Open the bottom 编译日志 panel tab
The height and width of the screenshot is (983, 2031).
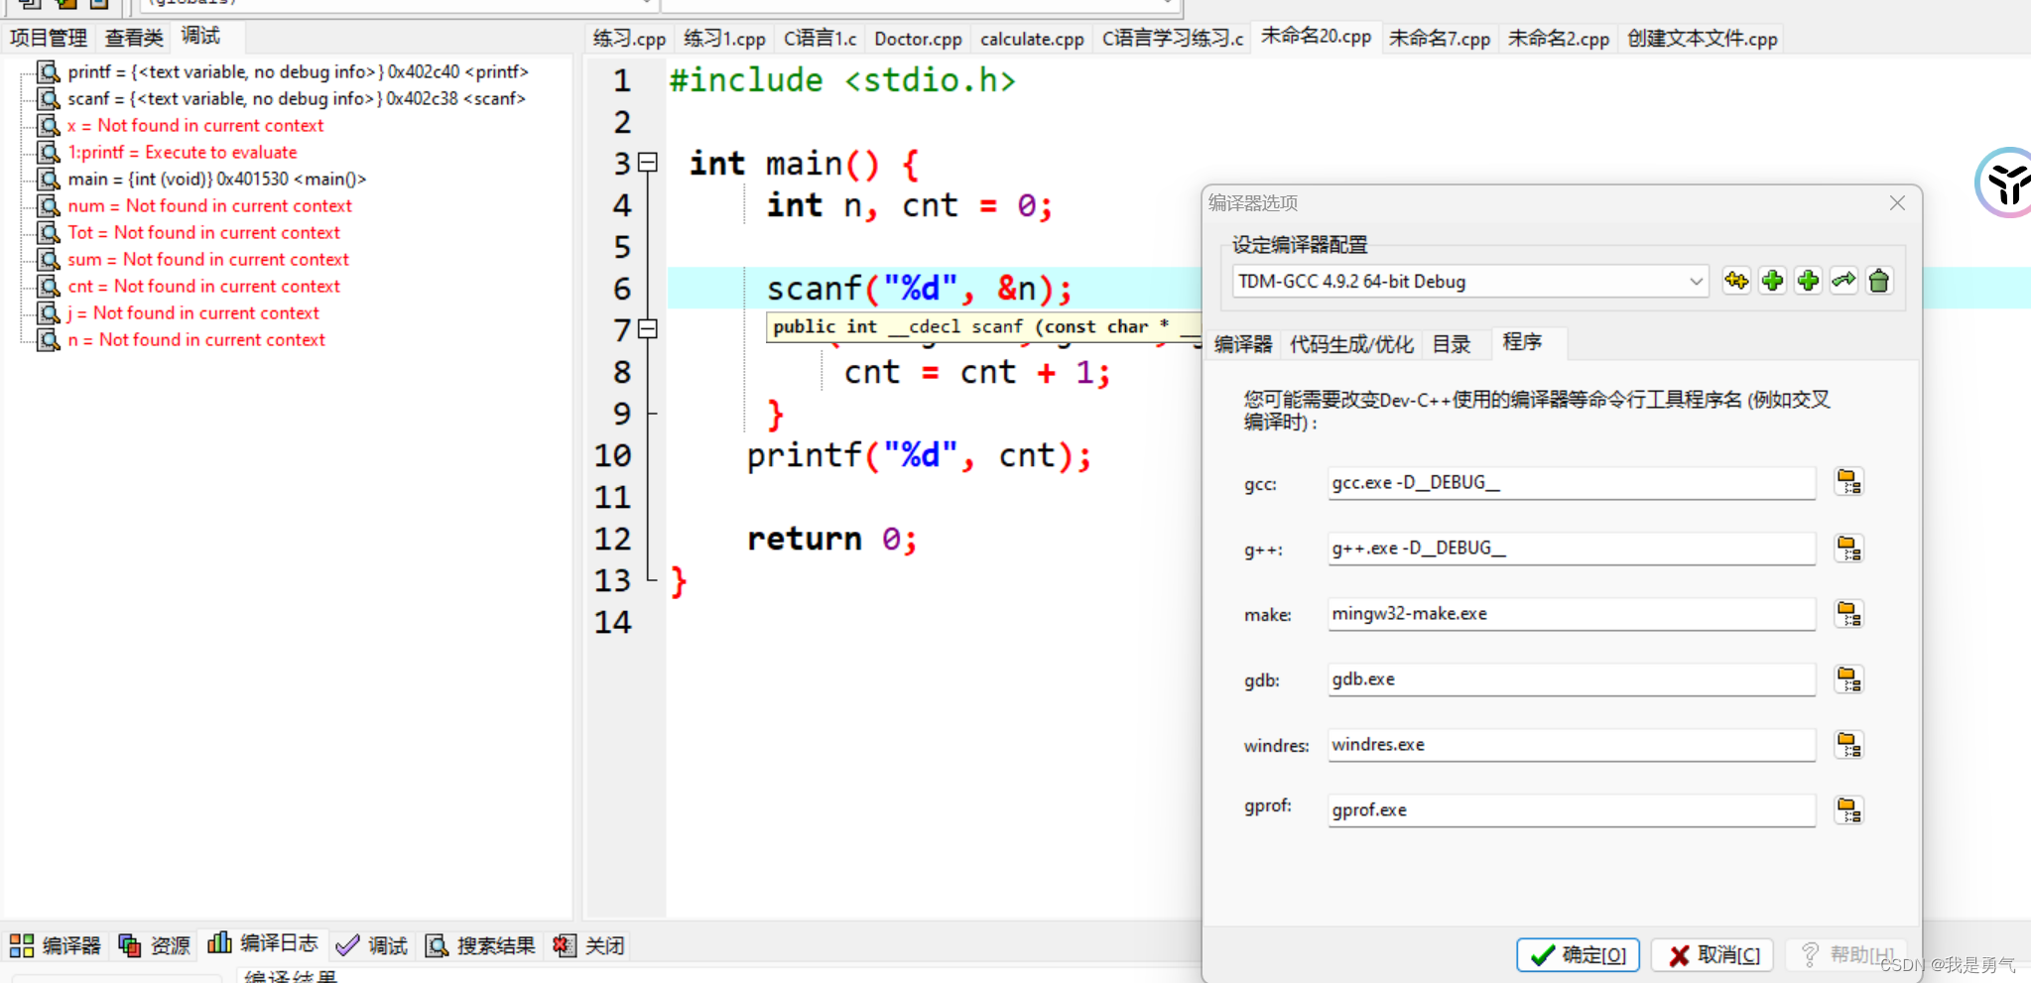263,942
